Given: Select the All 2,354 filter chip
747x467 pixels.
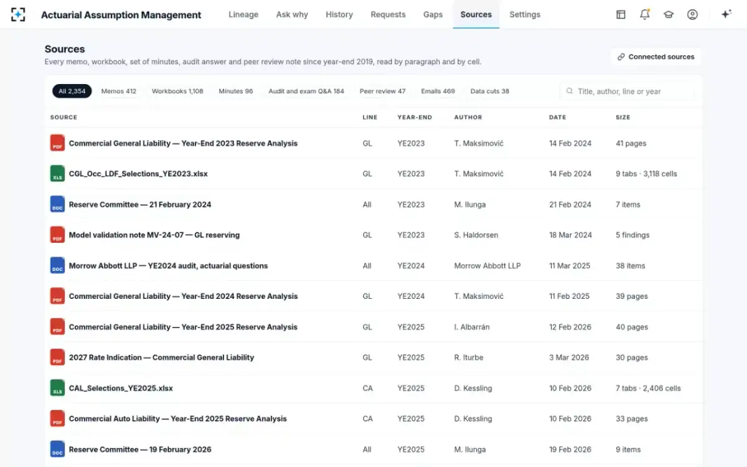Looking at the screenshot, I should (x=72, y=91).
